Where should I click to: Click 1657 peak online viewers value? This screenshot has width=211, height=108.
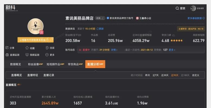point(78,103)
